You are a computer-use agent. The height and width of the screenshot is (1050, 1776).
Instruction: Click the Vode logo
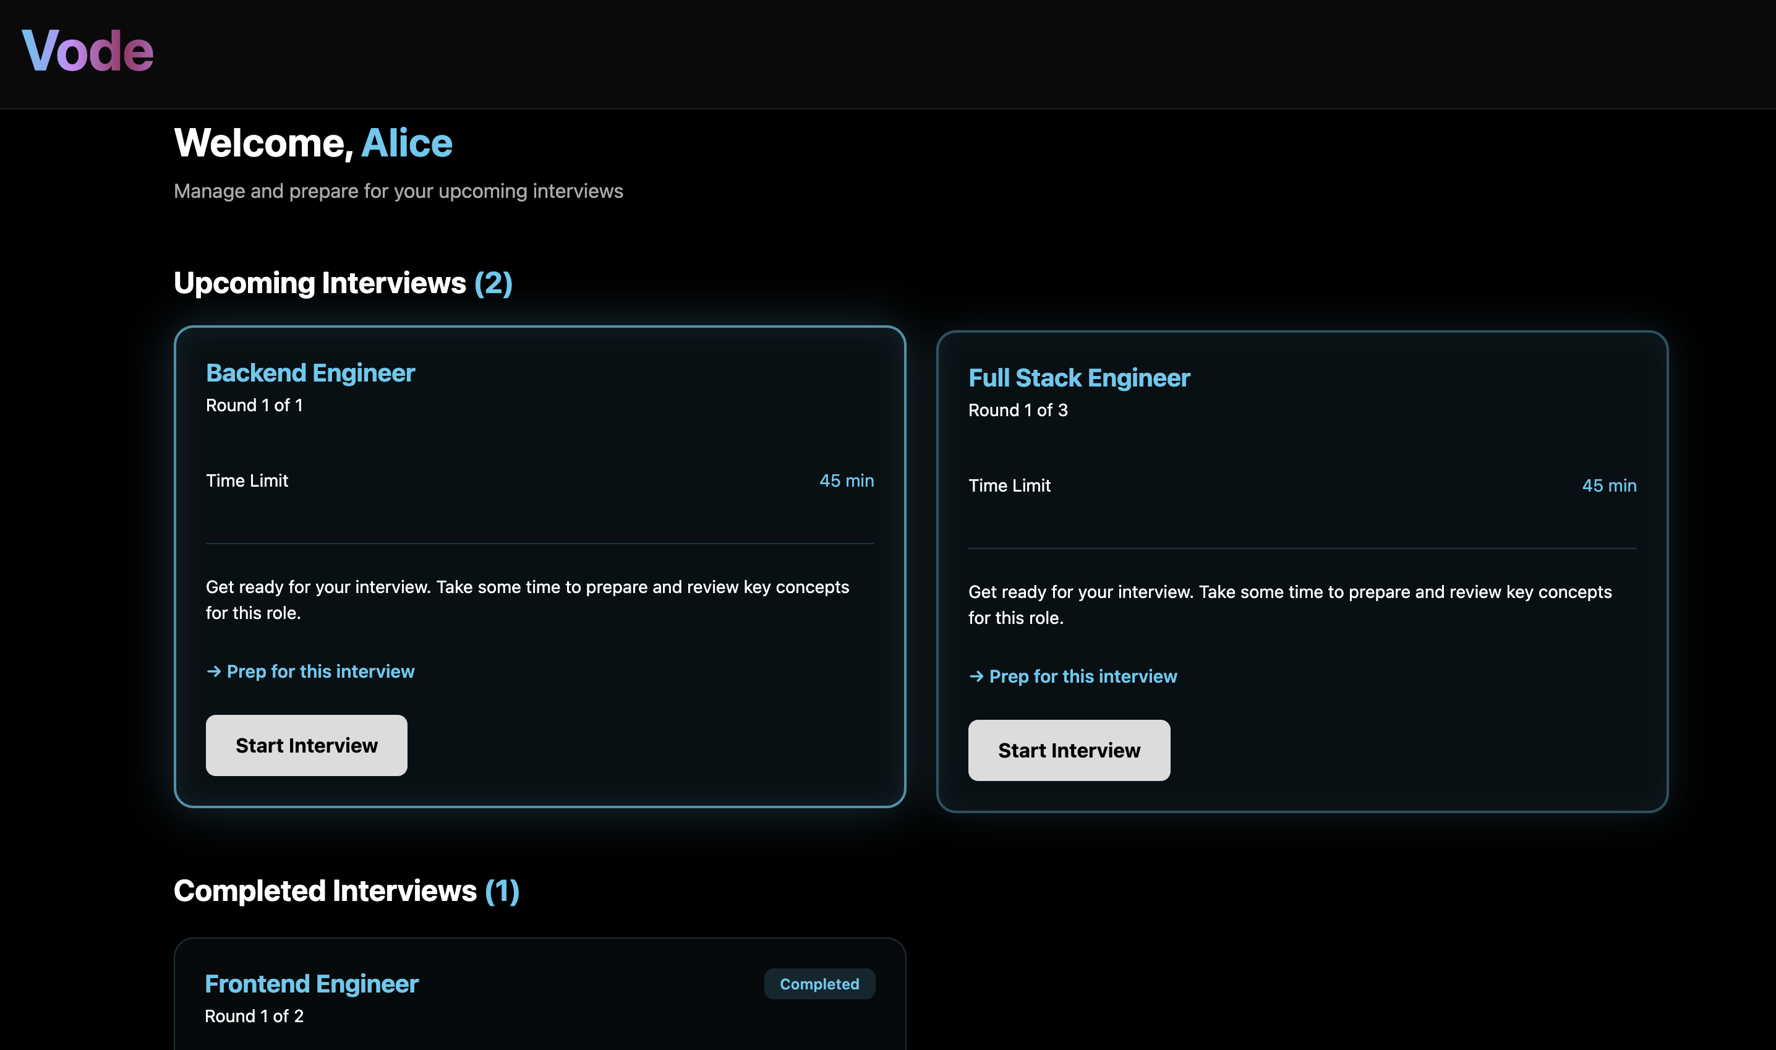88,51
